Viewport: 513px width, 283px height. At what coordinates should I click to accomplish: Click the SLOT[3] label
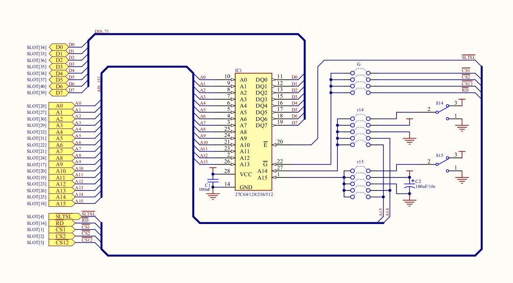click(35, 243)
